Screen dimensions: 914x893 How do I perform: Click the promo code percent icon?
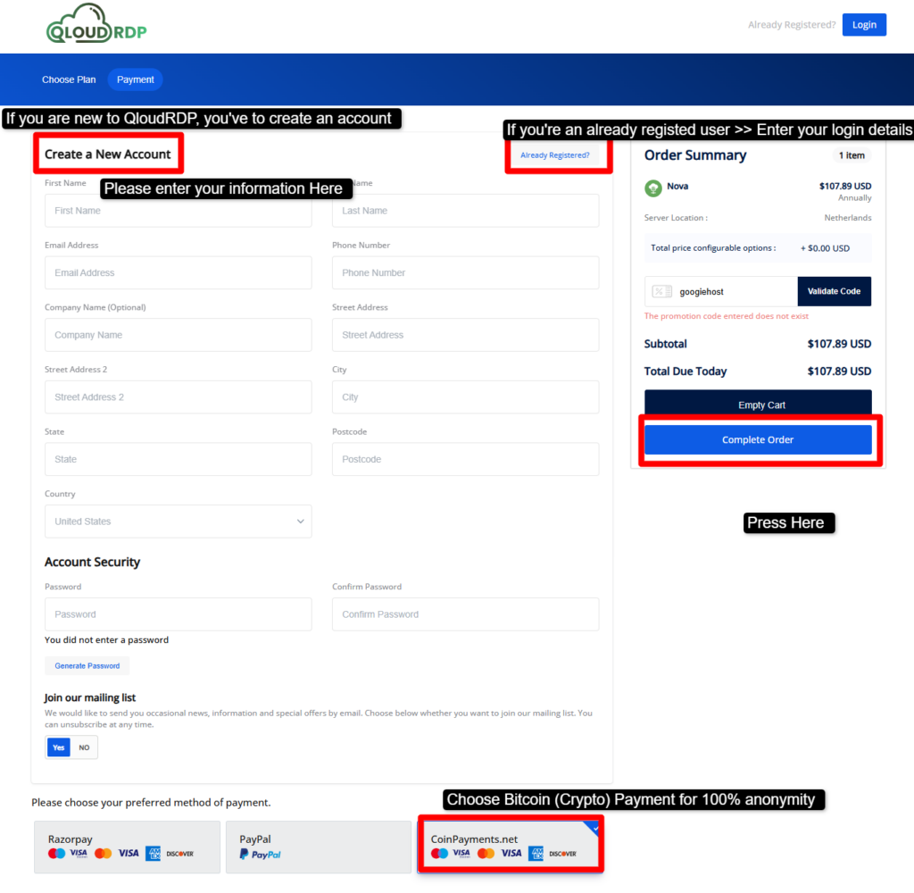click(x=661, y=291)
